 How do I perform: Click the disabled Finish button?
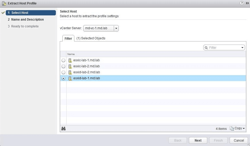(218, 141)
